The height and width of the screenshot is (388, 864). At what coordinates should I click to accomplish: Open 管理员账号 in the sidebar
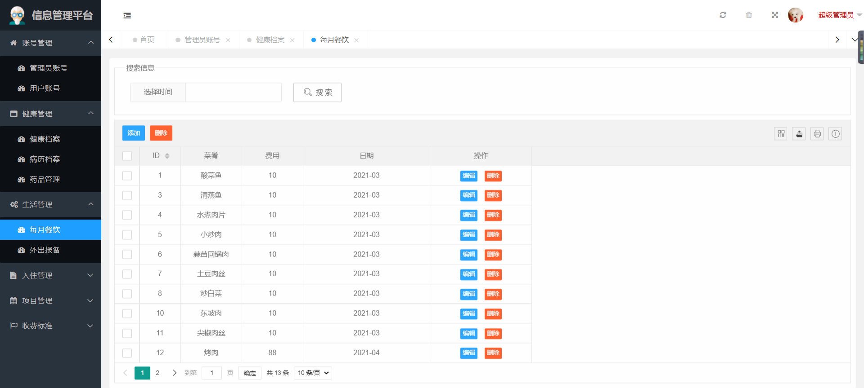pyautogui.click(x=50, y=68)
